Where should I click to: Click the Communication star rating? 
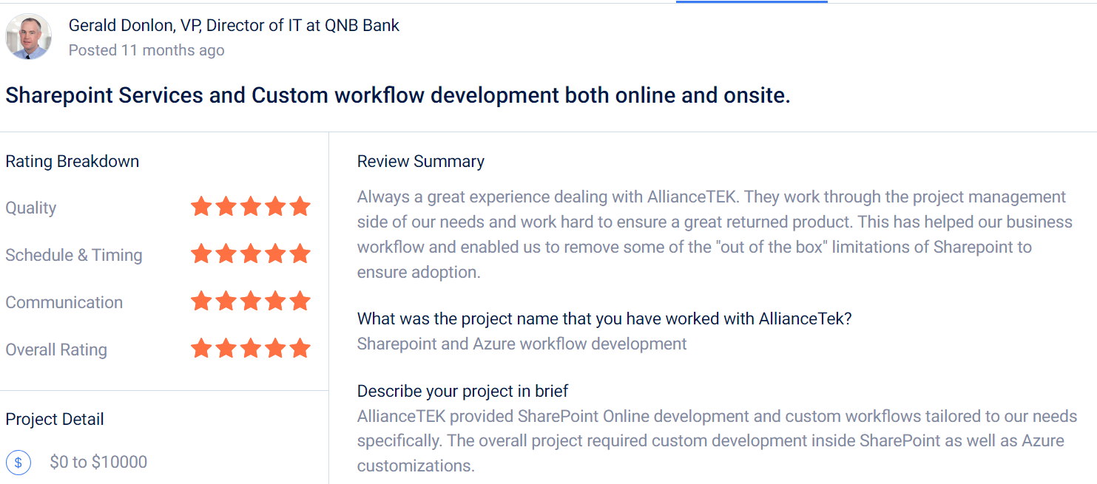[250, 301]
